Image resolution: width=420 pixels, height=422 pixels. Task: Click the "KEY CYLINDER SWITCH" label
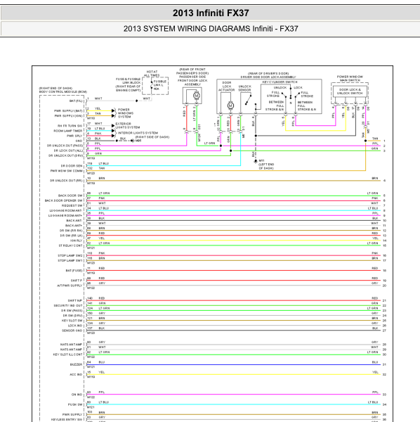280,82
